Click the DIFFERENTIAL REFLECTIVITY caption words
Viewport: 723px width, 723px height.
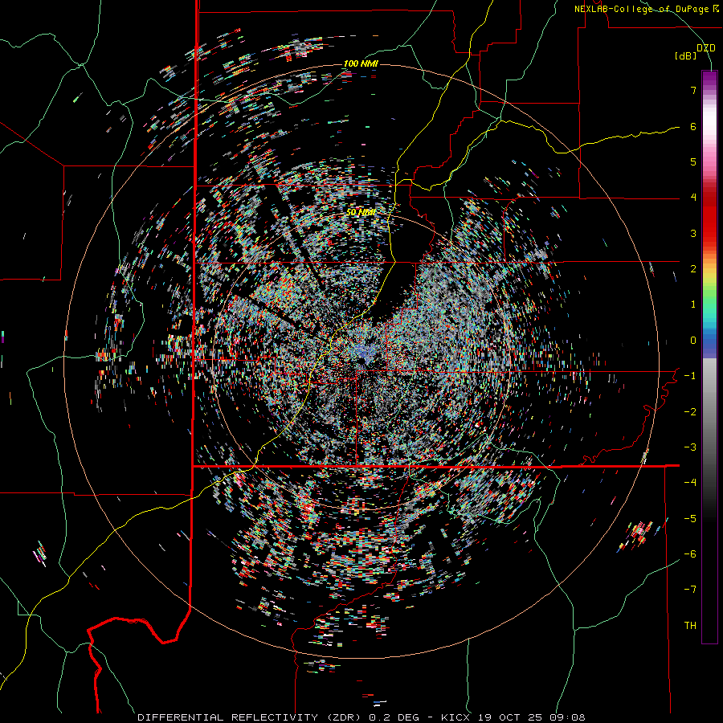[x=228, y=717]
